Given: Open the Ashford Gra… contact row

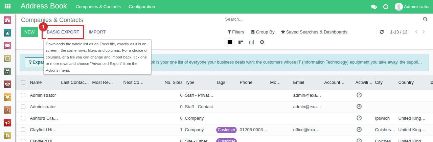Looking at the screenshot, I should click(44, 118).
